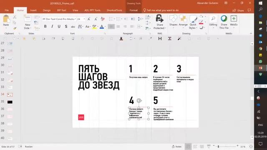Open the File menu

(x=7, y=10)
